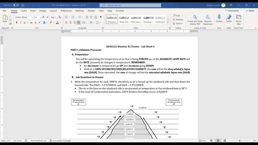
Task: Toggle Subscript formatting
Action: (36, 23)
